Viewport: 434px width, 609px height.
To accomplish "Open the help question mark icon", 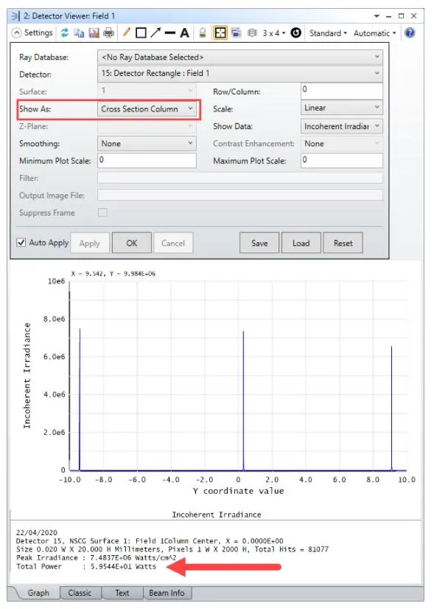I will [409, 33].
